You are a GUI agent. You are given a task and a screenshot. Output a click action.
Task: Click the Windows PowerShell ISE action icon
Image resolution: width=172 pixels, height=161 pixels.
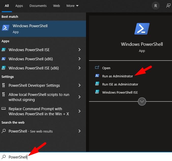[x=97, y=92]
